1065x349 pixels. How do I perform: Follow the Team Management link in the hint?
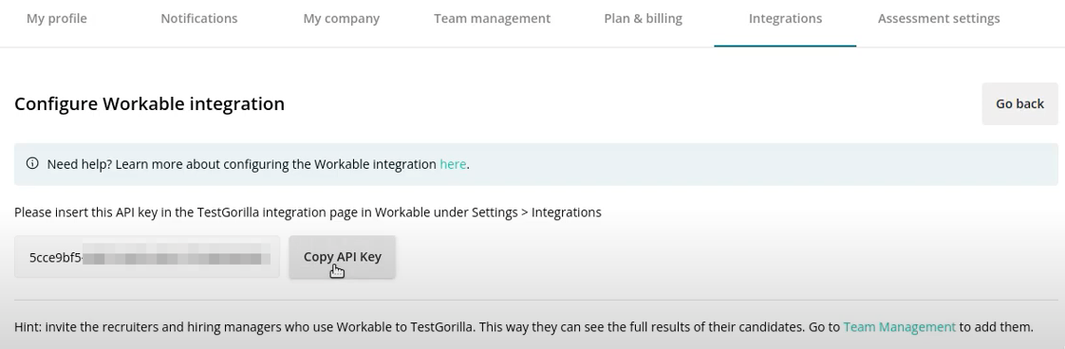[x=899, y=326]
